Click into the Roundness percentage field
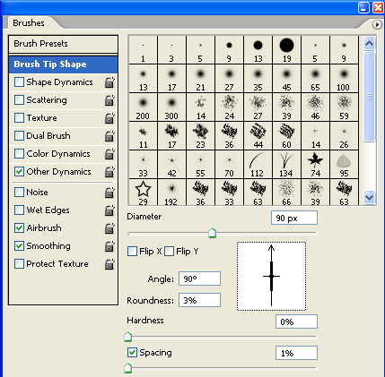The image size is (385, 377). point(199,300)
